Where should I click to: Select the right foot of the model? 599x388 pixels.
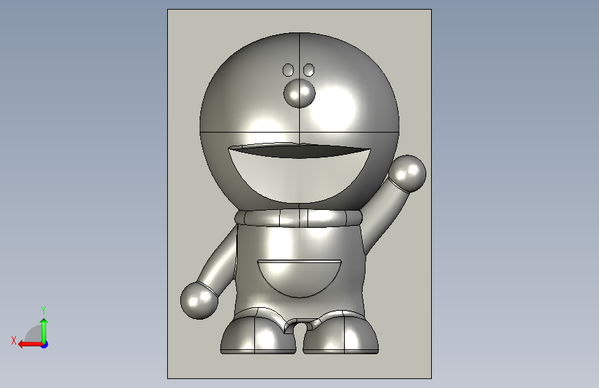tap(341, 335)
